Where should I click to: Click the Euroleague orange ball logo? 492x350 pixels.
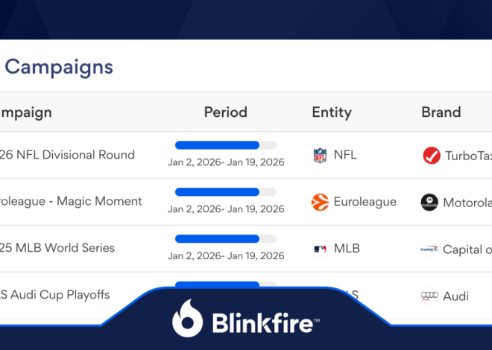320,202
